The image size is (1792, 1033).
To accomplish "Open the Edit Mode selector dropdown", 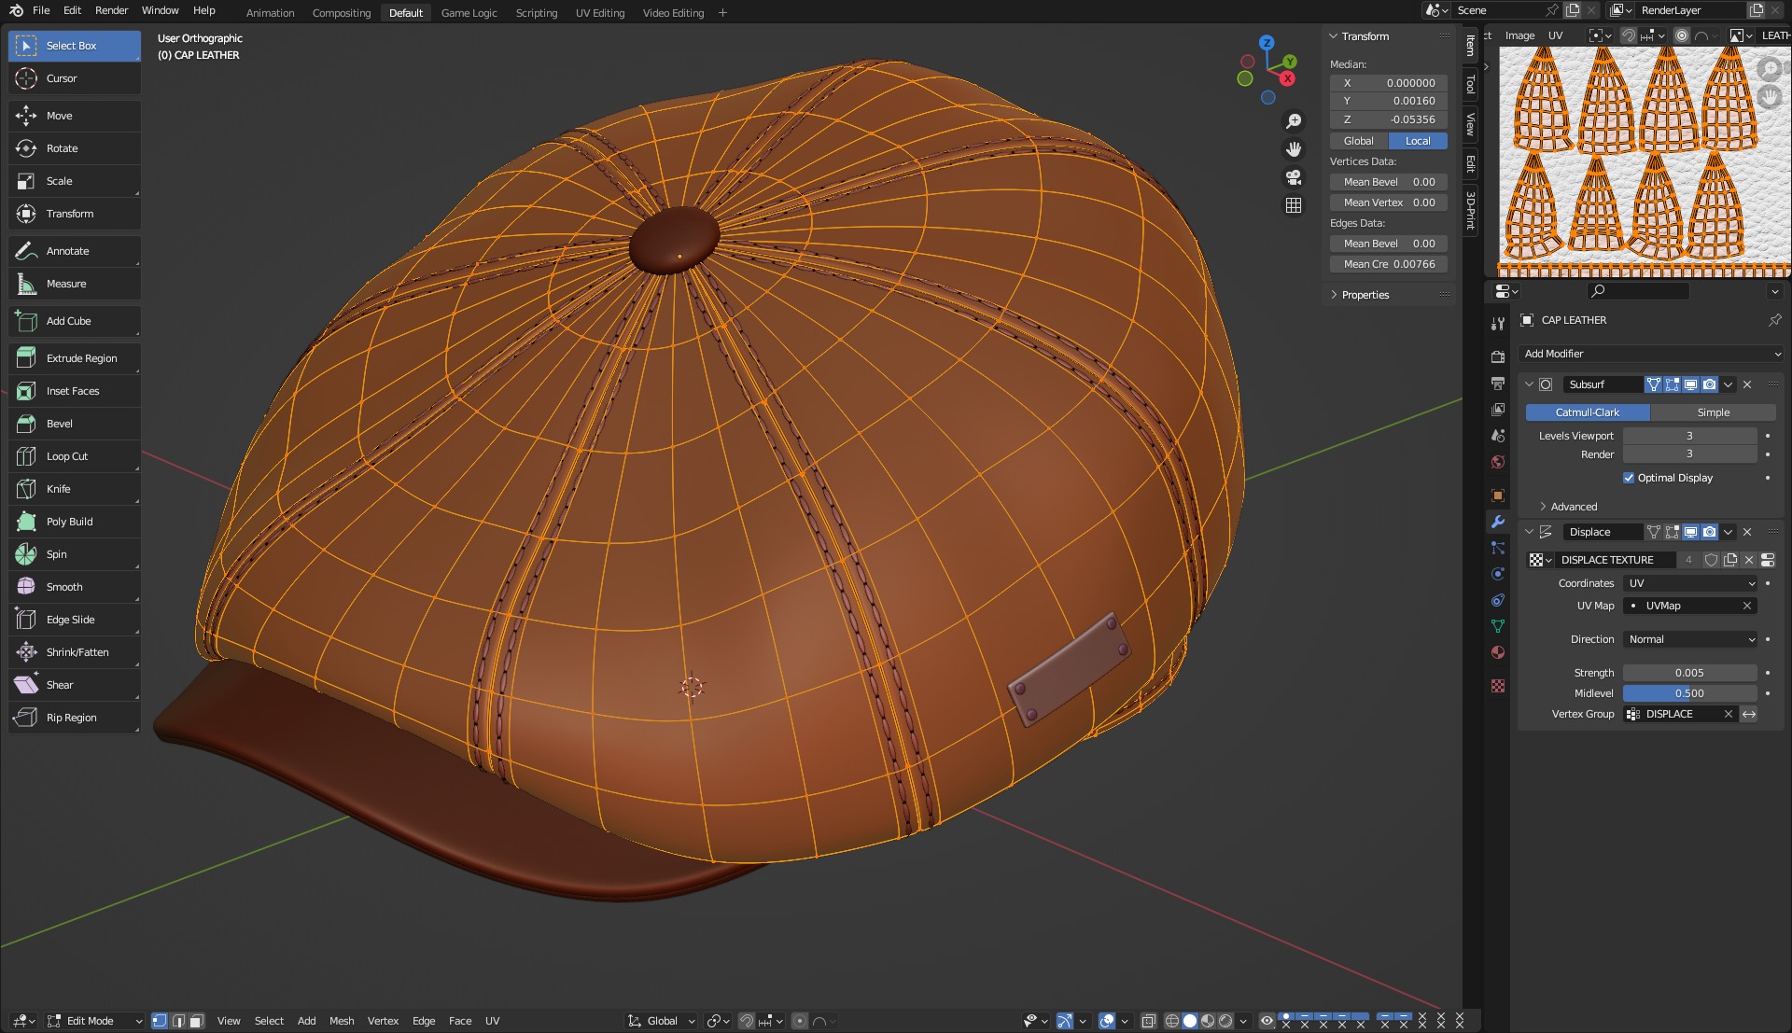I will tap(95, 1021).
